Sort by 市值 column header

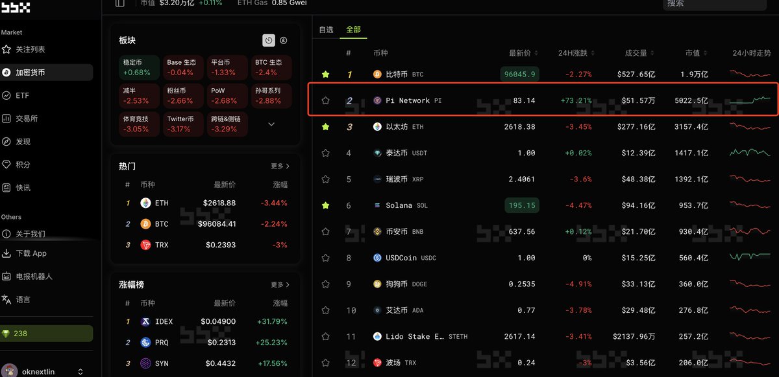coord(697,53)
